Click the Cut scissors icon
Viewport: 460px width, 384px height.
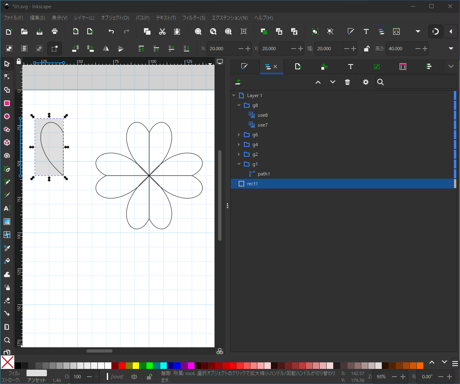pyautogui.click(x=162, y=31)
